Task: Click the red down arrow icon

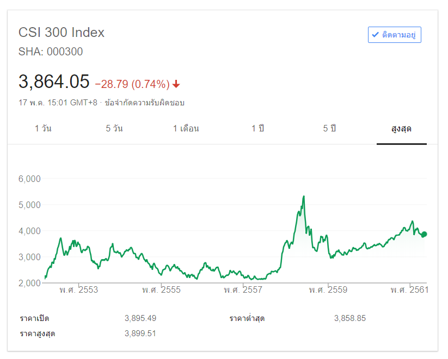Action: [176, 84]
